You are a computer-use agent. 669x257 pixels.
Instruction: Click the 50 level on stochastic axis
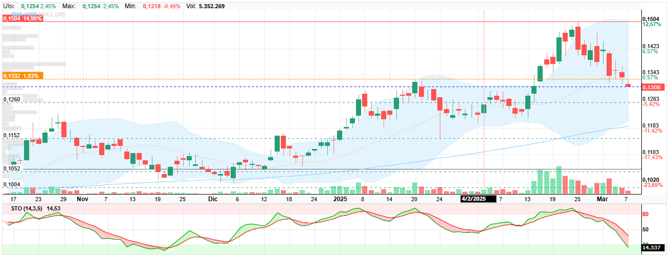tap(645, 229)
